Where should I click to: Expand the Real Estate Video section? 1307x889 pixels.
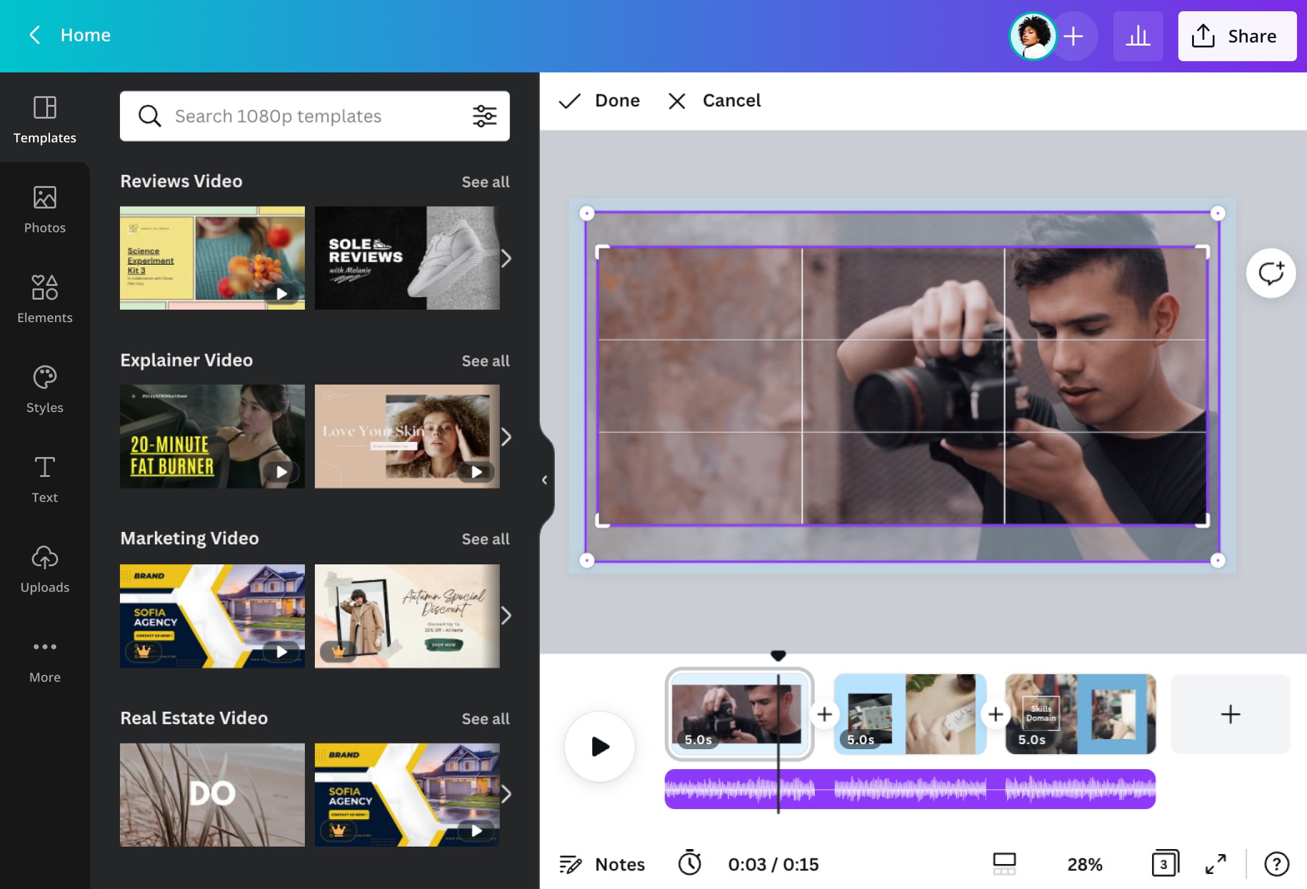point(485,716)
